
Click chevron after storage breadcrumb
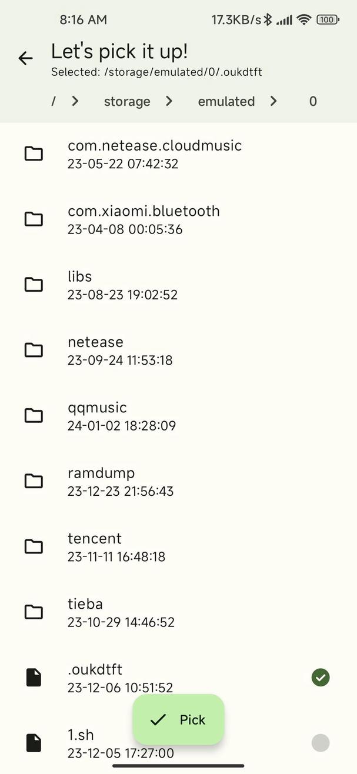click(169, 101)
